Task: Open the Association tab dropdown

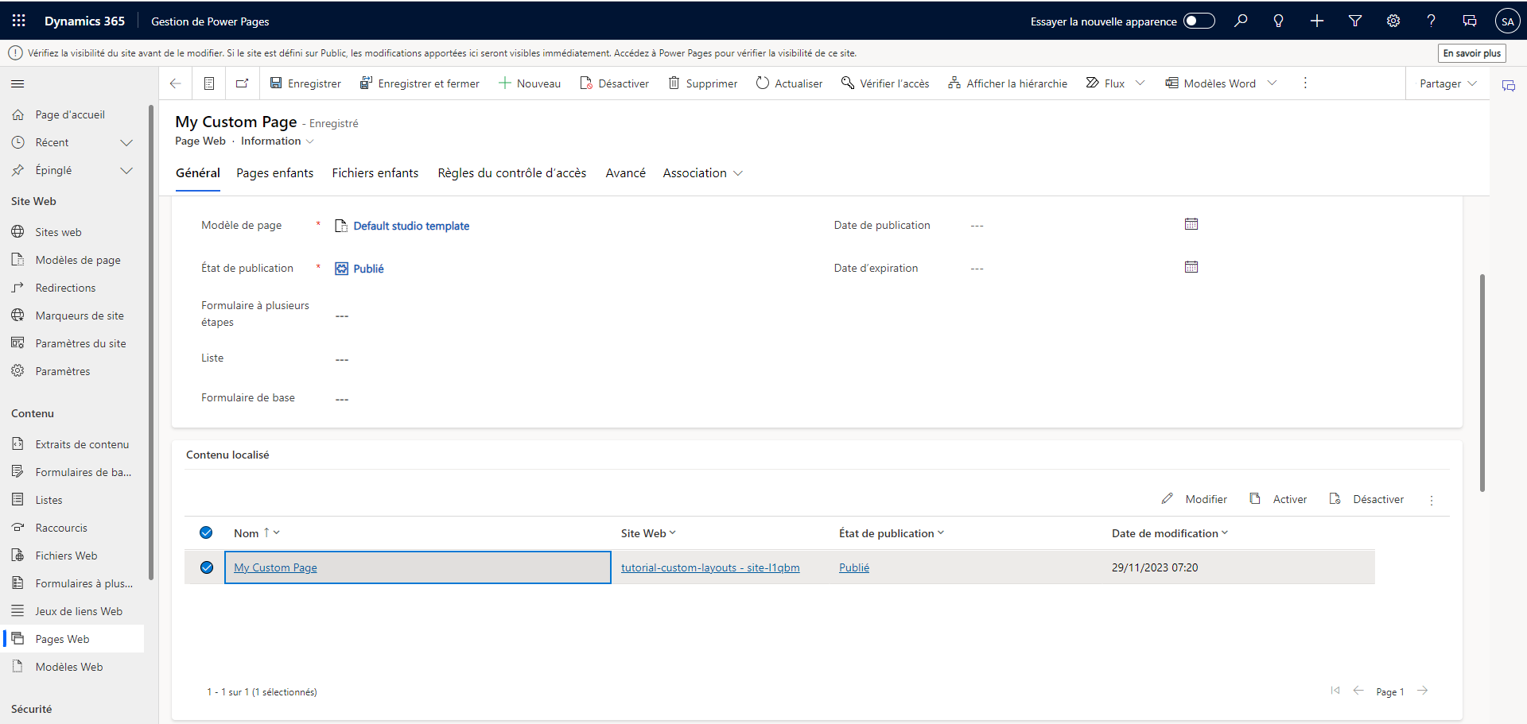Action: tap(702, 173)
